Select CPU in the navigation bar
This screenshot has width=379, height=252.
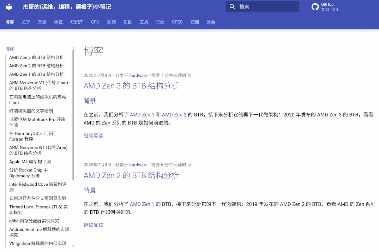tap(95, 22)
